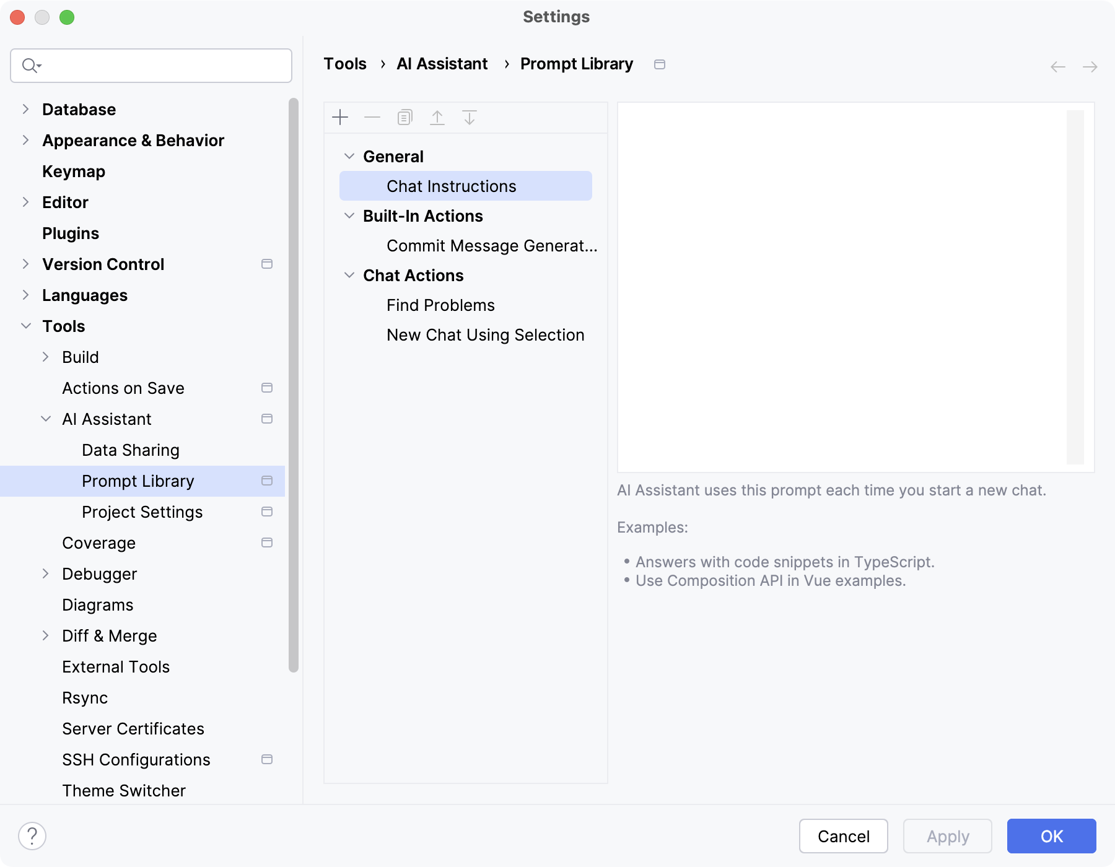This screenshot has width=1115, height=867.
Task: Duplicate the selected prompt
Action: coord(404,117)
